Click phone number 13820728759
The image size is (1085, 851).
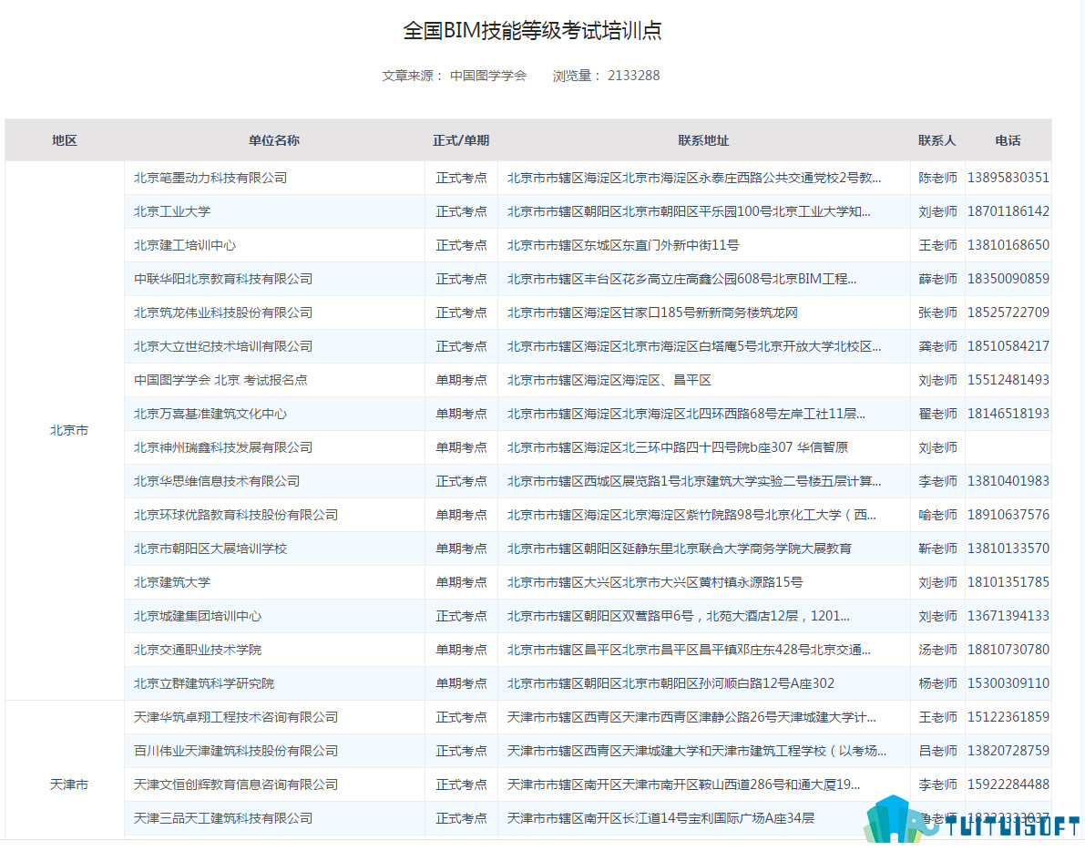[1008, 752]
